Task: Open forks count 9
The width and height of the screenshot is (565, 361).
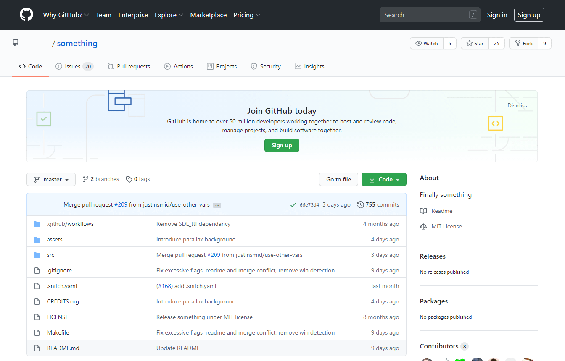Action: tap(544, 43)
